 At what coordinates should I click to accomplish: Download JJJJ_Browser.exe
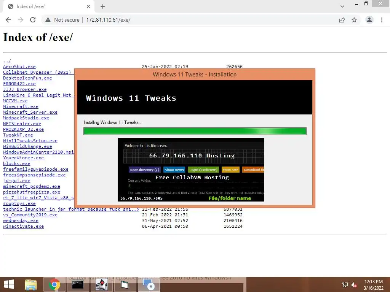[x=25, y=89]
